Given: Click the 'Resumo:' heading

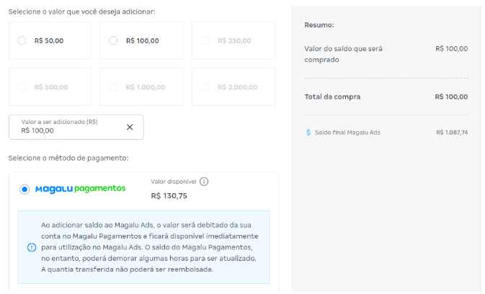Looking at the screenshot, I should click(x=319, y=25).
